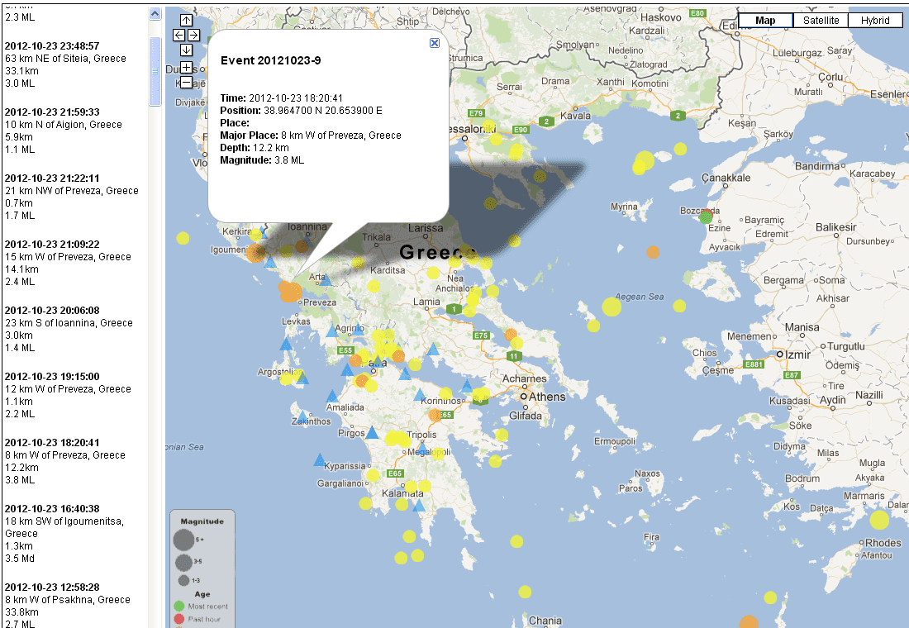
Task: Pan the map down with the arrow
Action: coord(186,50)
